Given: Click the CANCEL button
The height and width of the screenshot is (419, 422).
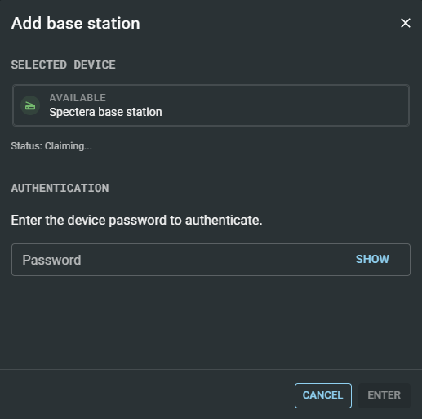Looking at the screenshot, I should pyautogui.click(x=323, y=395).
